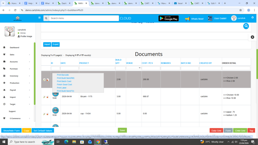
Task: Click the Show/hide Form button
Action: coord(11,131)
